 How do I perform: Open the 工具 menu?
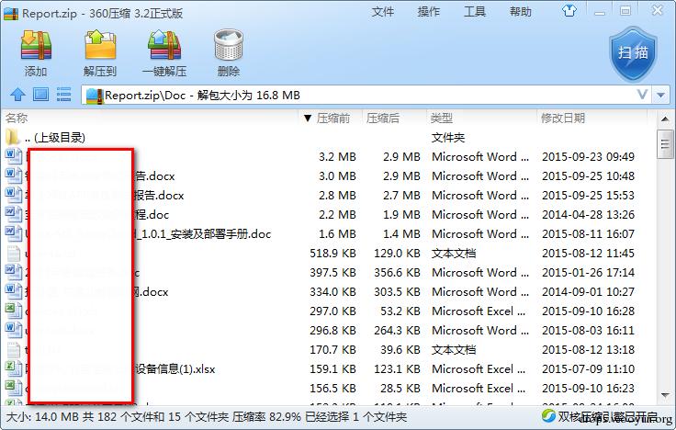tap(475, 11)
